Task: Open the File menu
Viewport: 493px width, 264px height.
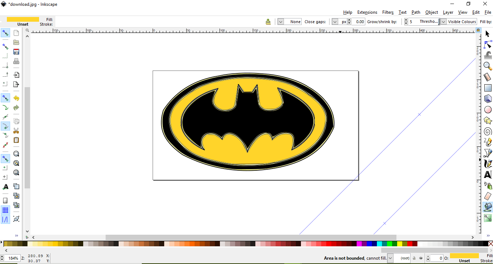Action: pos(488,12)
